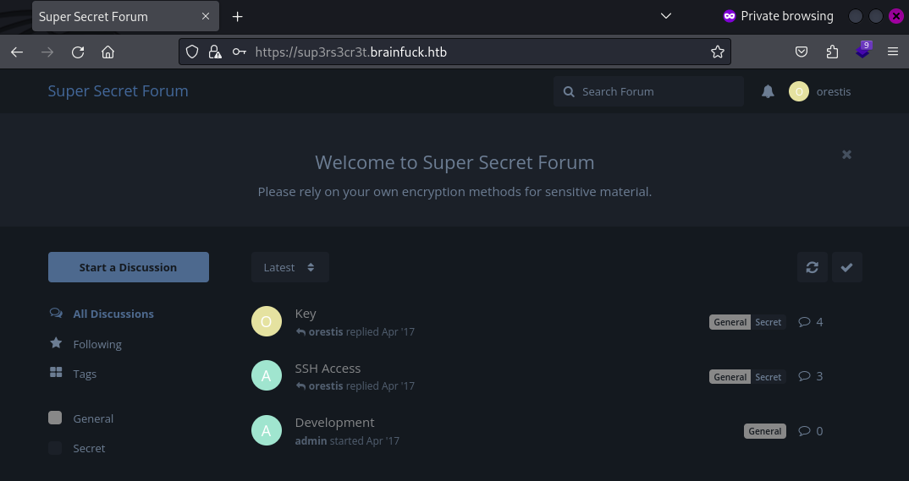
Task: Click the Private browsing indicator
Action: (x=778, y=16)
